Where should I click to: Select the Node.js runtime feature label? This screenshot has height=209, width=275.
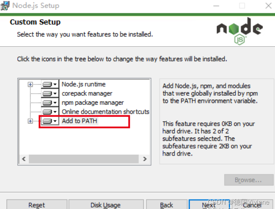click(x=84, y=84)
